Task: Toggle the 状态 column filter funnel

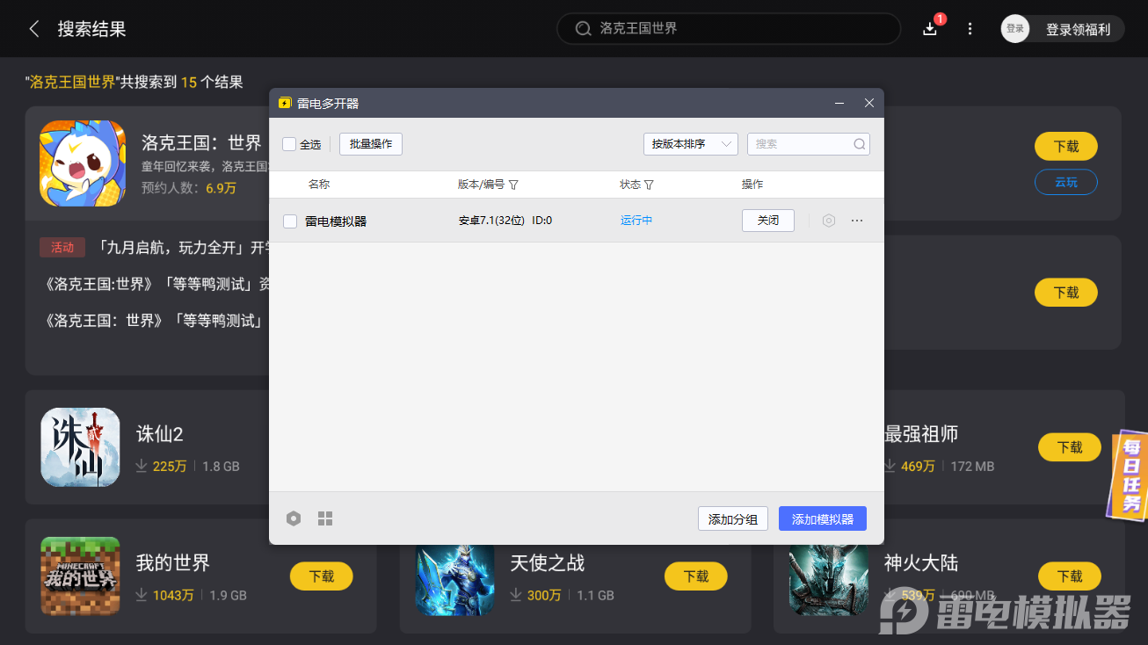Action: [x=649, y=184]
